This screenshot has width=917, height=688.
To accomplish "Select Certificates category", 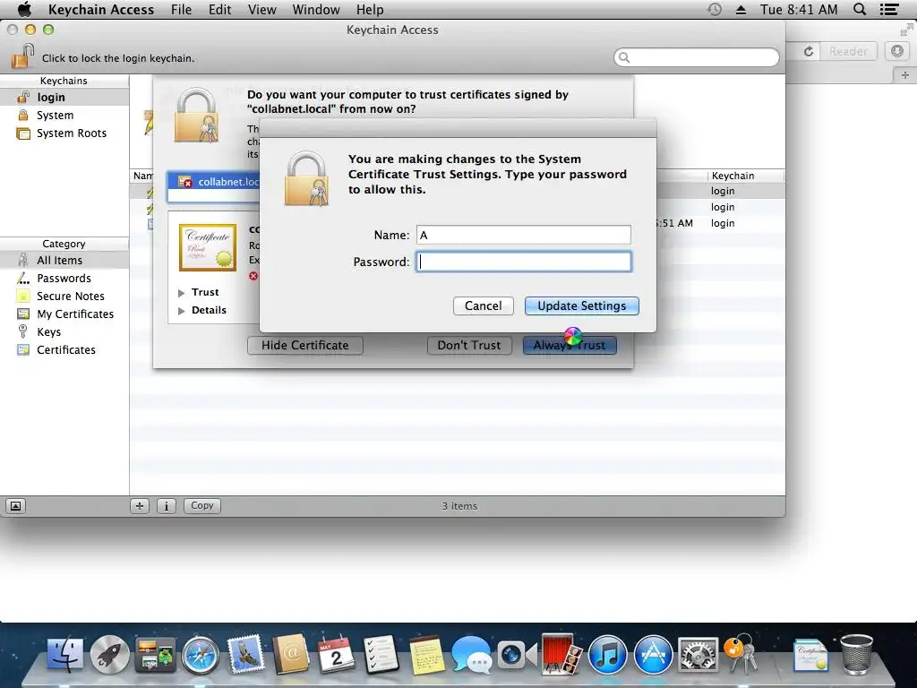I will tap(64, 350).
